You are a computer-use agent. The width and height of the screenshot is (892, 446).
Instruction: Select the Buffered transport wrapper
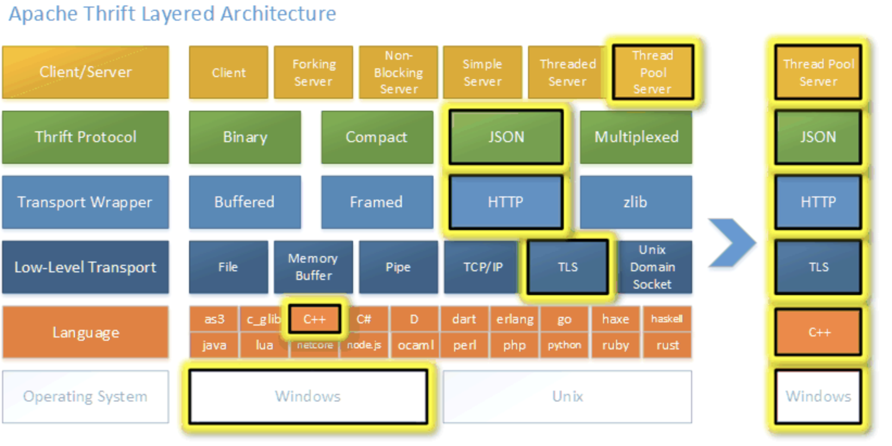(245, 202)
